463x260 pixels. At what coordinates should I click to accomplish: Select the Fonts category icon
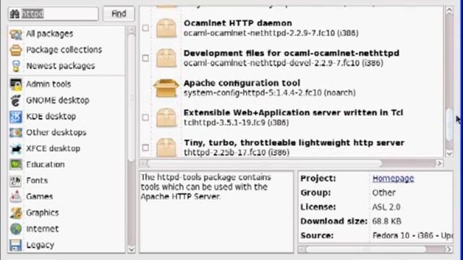tap(16, 181)
